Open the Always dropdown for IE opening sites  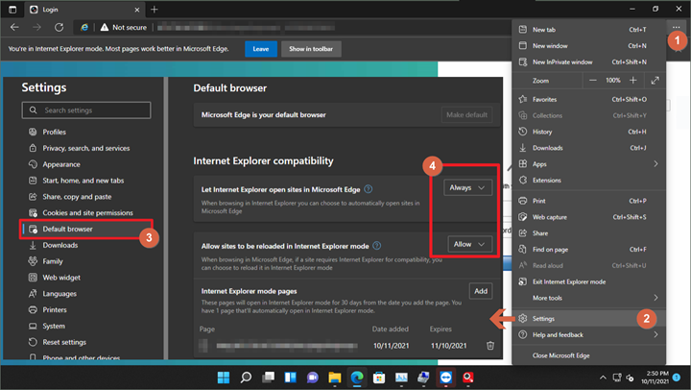(467, 188)
